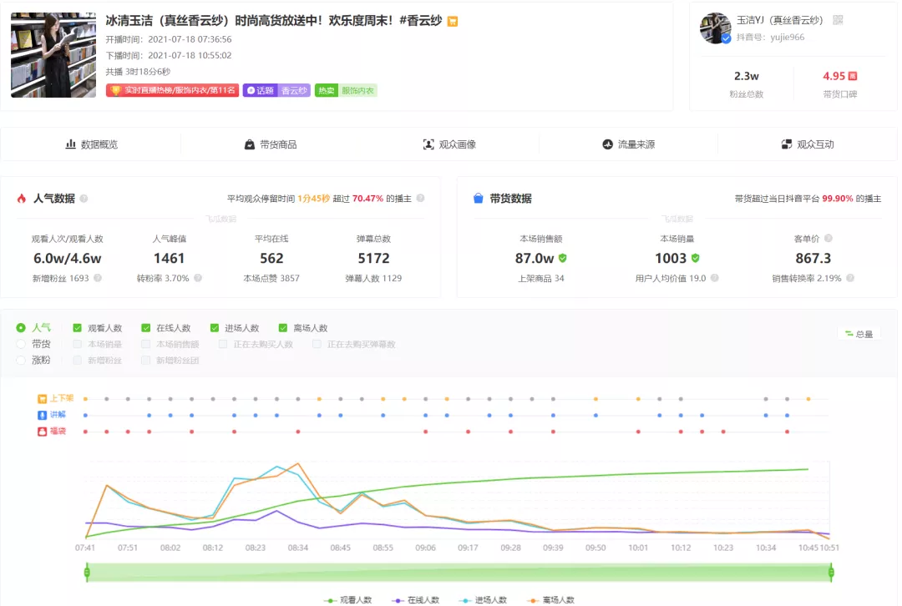Open the livestream cover thumbnail
This screenshot has height=606, width=902.
pyautogui.click(x=53, y=55)
